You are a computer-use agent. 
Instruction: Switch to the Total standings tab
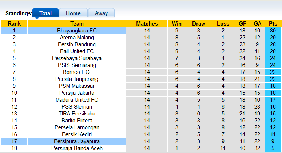[x=45, y=13]
